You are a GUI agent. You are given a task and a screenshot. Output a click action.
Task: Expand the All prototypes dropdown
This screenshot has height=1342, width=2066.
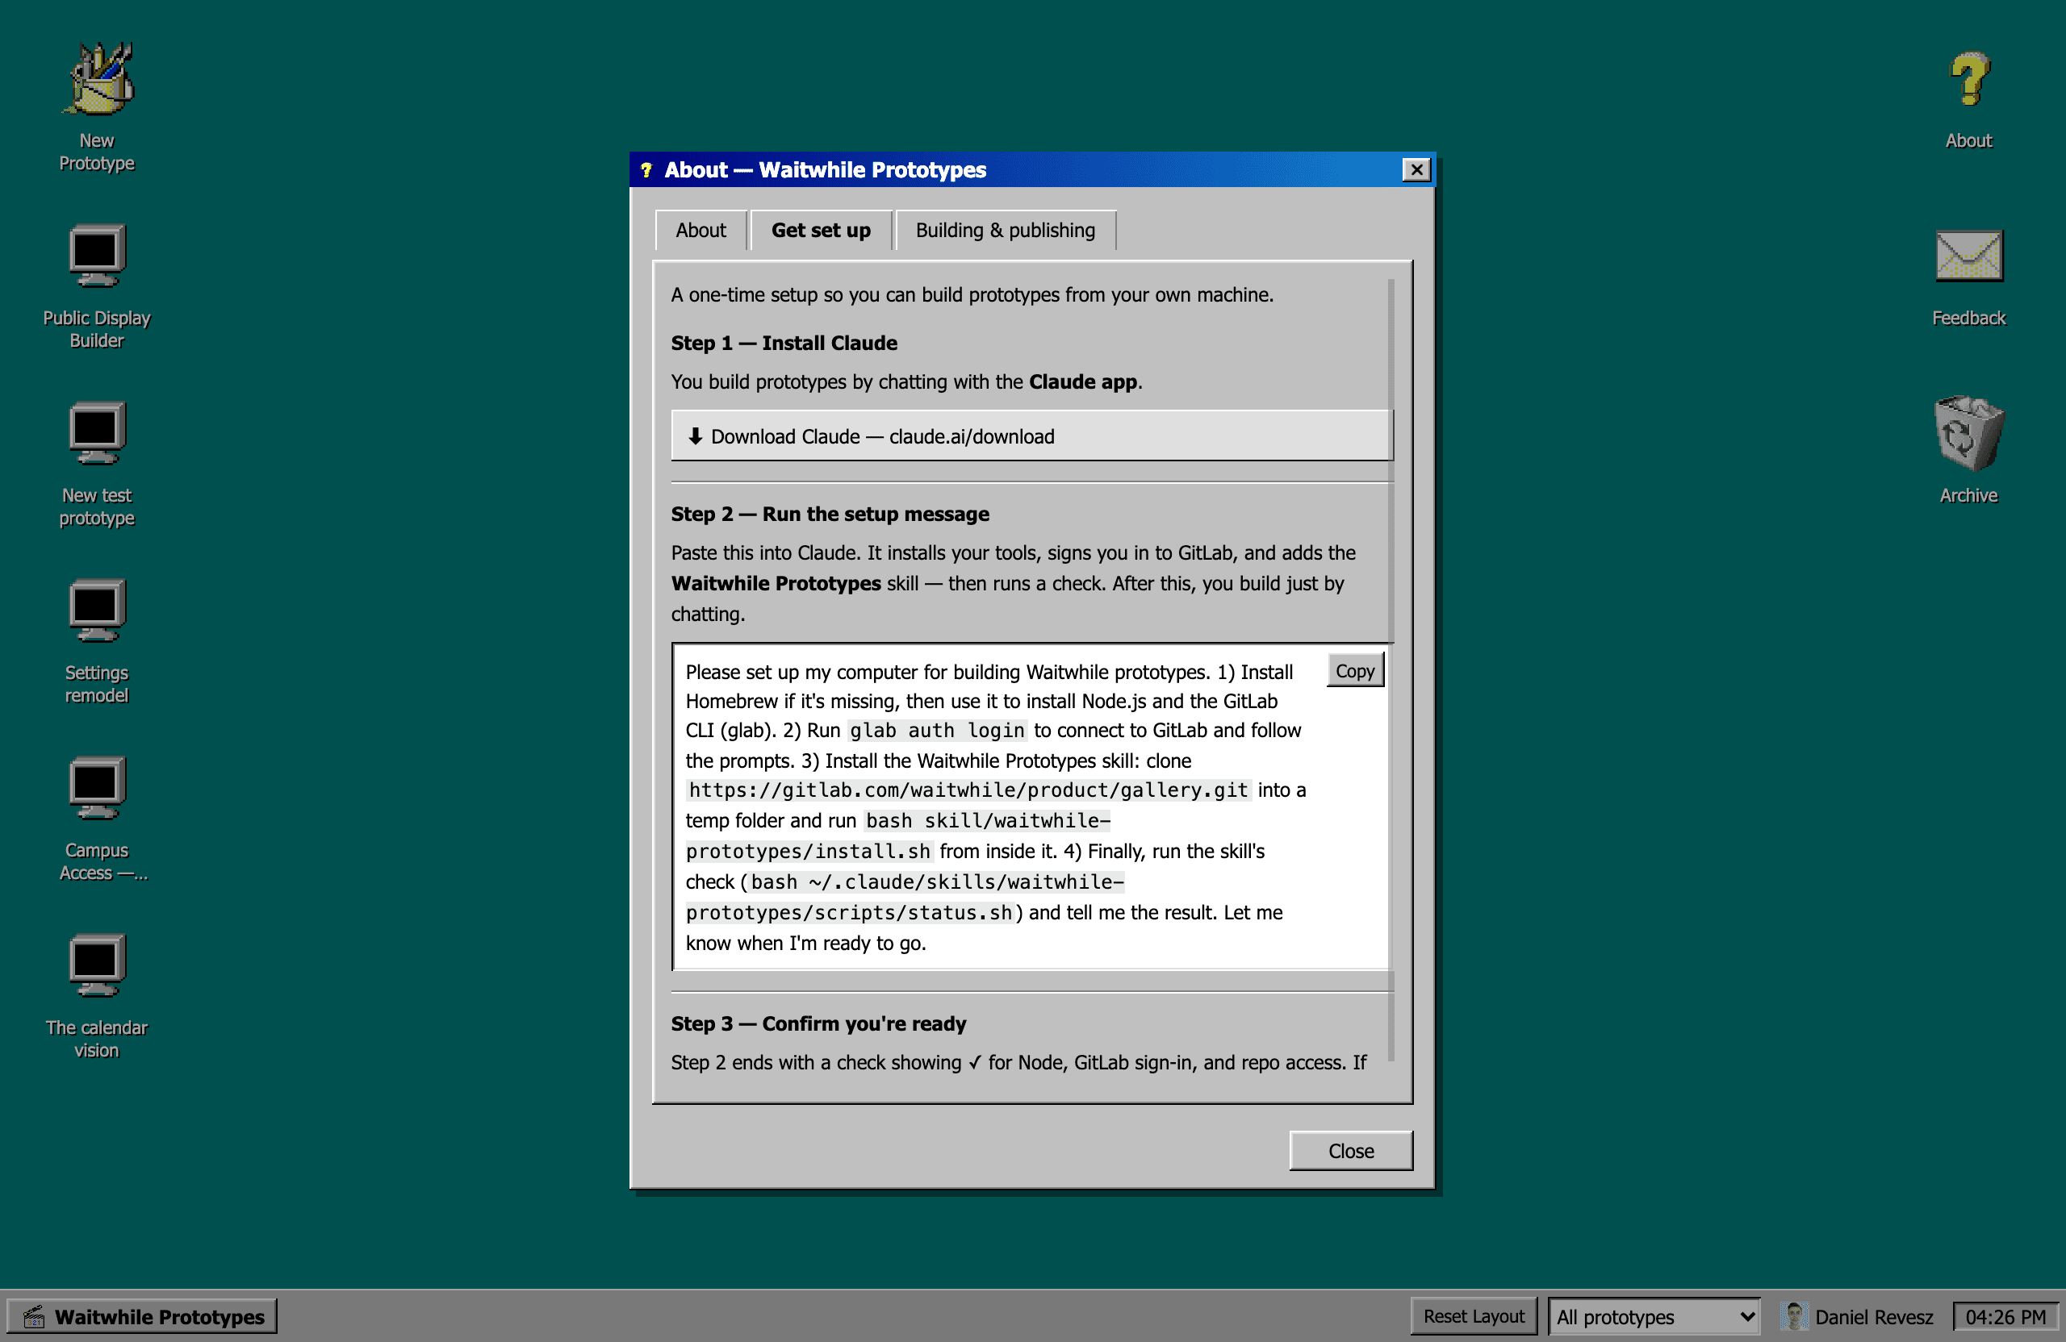point(1654,1316)
